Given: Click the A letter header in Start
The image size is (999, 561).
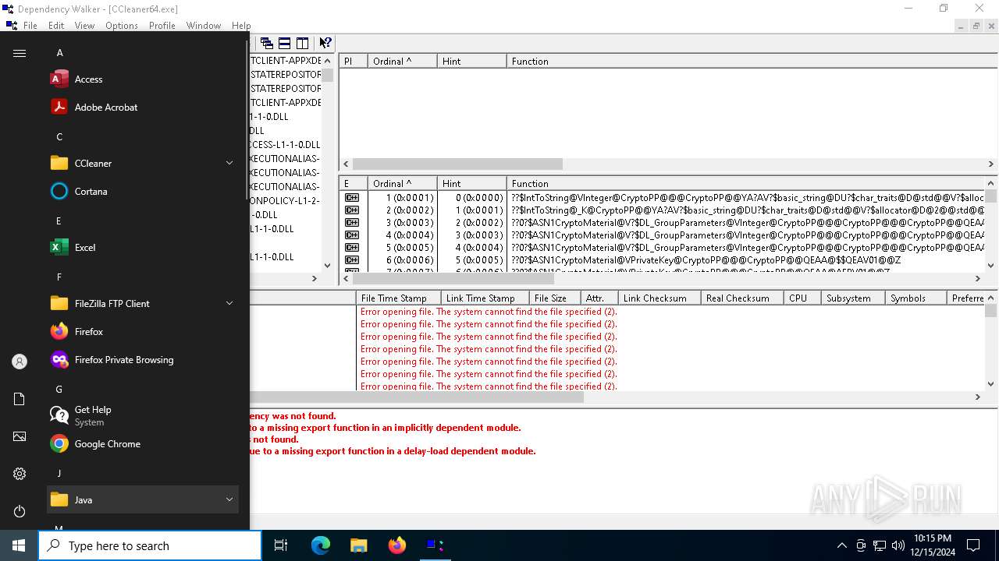Looking at the screenshot, I should click(x=60, y=52).
